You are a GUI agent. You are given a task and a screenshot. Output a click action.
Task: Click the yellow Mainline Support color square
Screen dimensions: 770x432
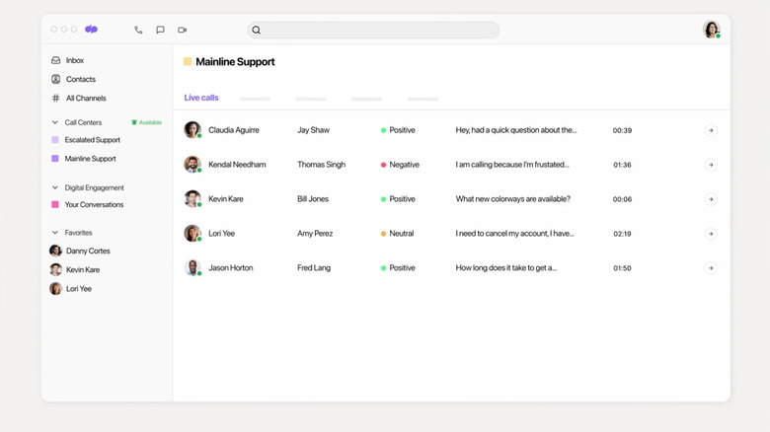click(188, 61)
